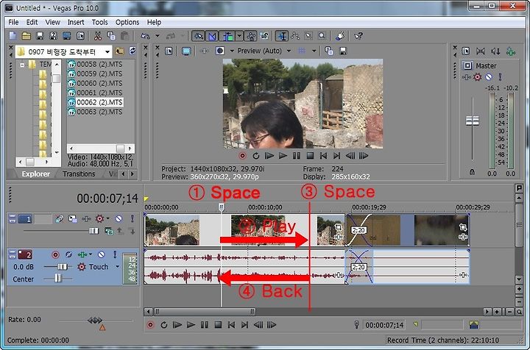Viewport: 530px width, 350px height.
Task: Open the preview Overlays grid dropdown arrow
Action: coord(314,51)
